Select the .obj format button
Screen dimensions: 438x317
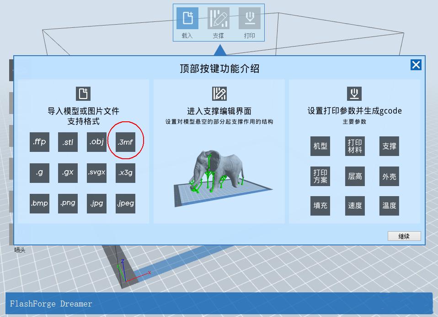coord(96,142)
